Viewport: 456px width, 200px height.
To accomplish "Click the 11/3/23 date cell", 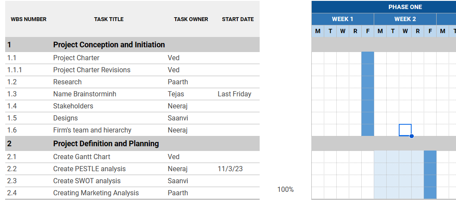I will [x=230, y=169].
